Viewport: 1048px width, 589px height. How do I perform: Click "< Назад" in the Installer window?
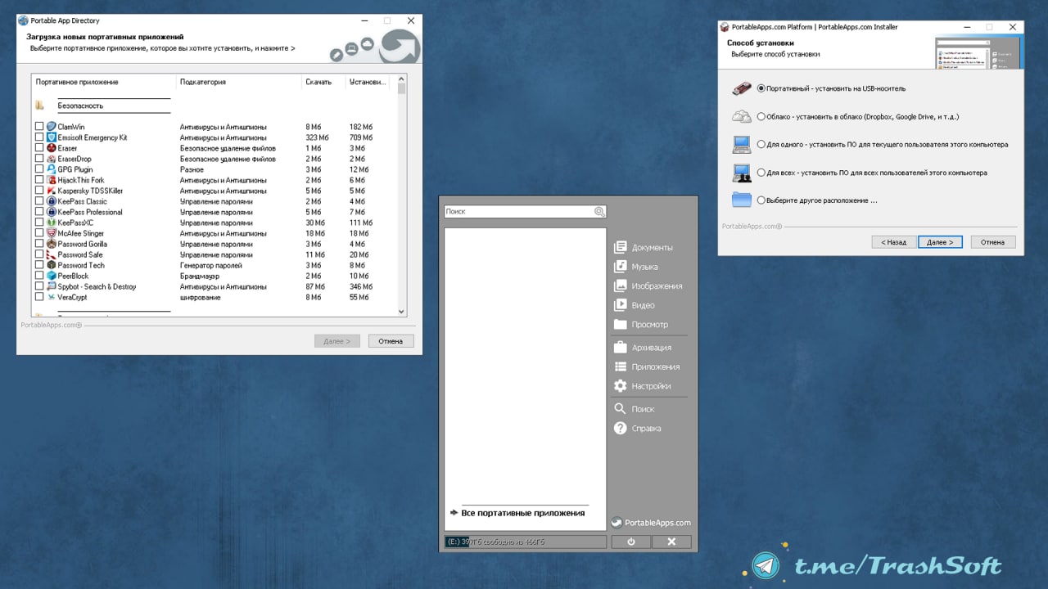coord(894,242)
